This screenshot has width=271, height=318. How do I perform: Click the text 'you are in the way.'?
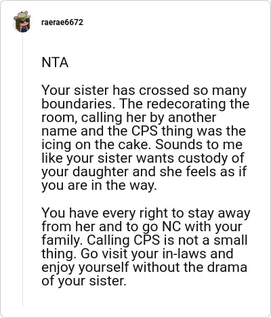click(99, 186)
